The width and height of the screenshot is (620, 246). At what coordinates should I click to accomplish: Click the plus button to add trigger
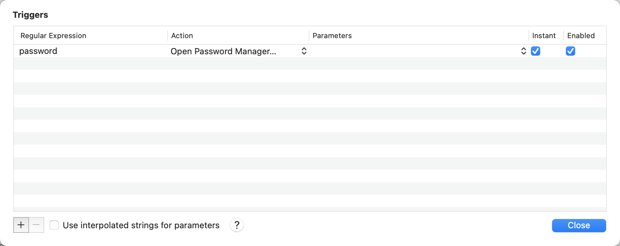pyautogui.click(x=21, y=225)
